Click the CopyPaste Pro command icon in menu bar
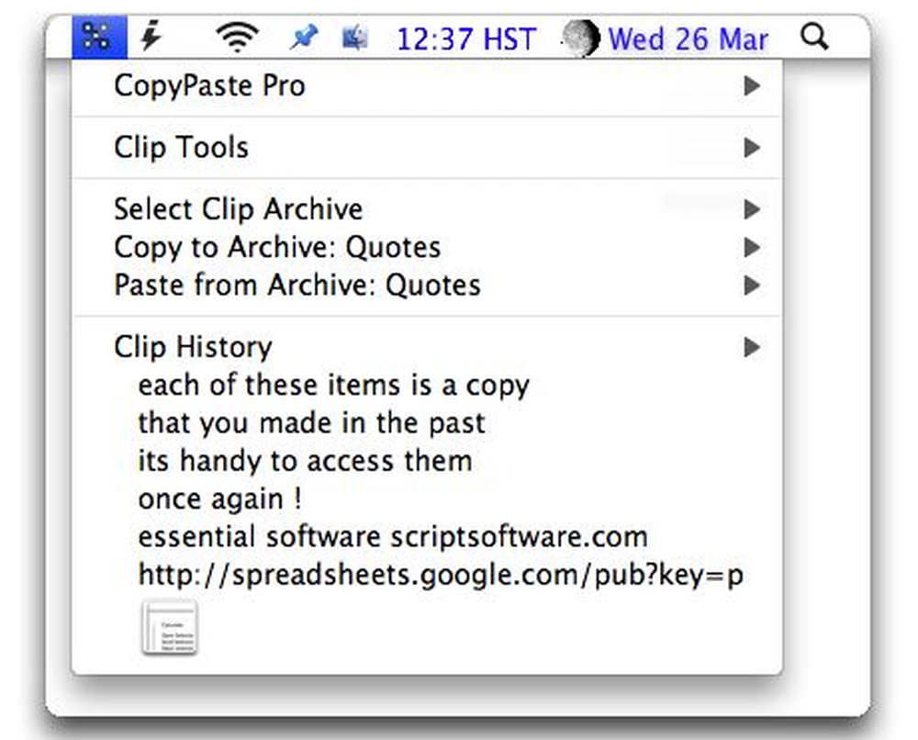This screenshot has width=918, height=740. pyautogui.click(x=99, y=37)
